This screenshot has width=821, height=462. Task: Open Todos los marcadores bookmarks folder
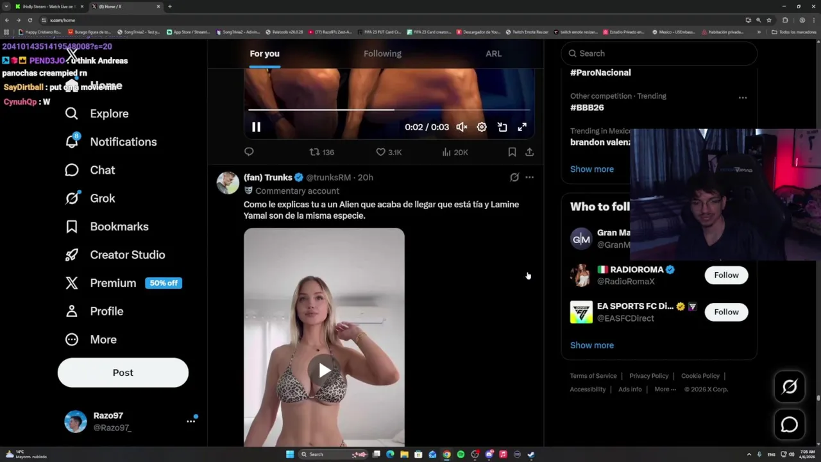794,32
